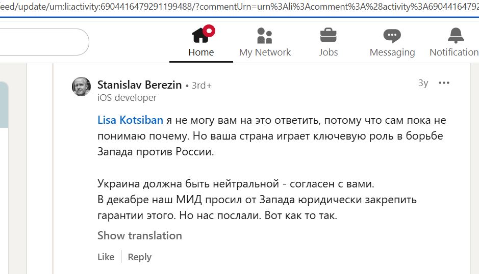The width and height of the screenshot is (479, 274).
Task: Select the Jobs text label
Action: tap(328, 52)
